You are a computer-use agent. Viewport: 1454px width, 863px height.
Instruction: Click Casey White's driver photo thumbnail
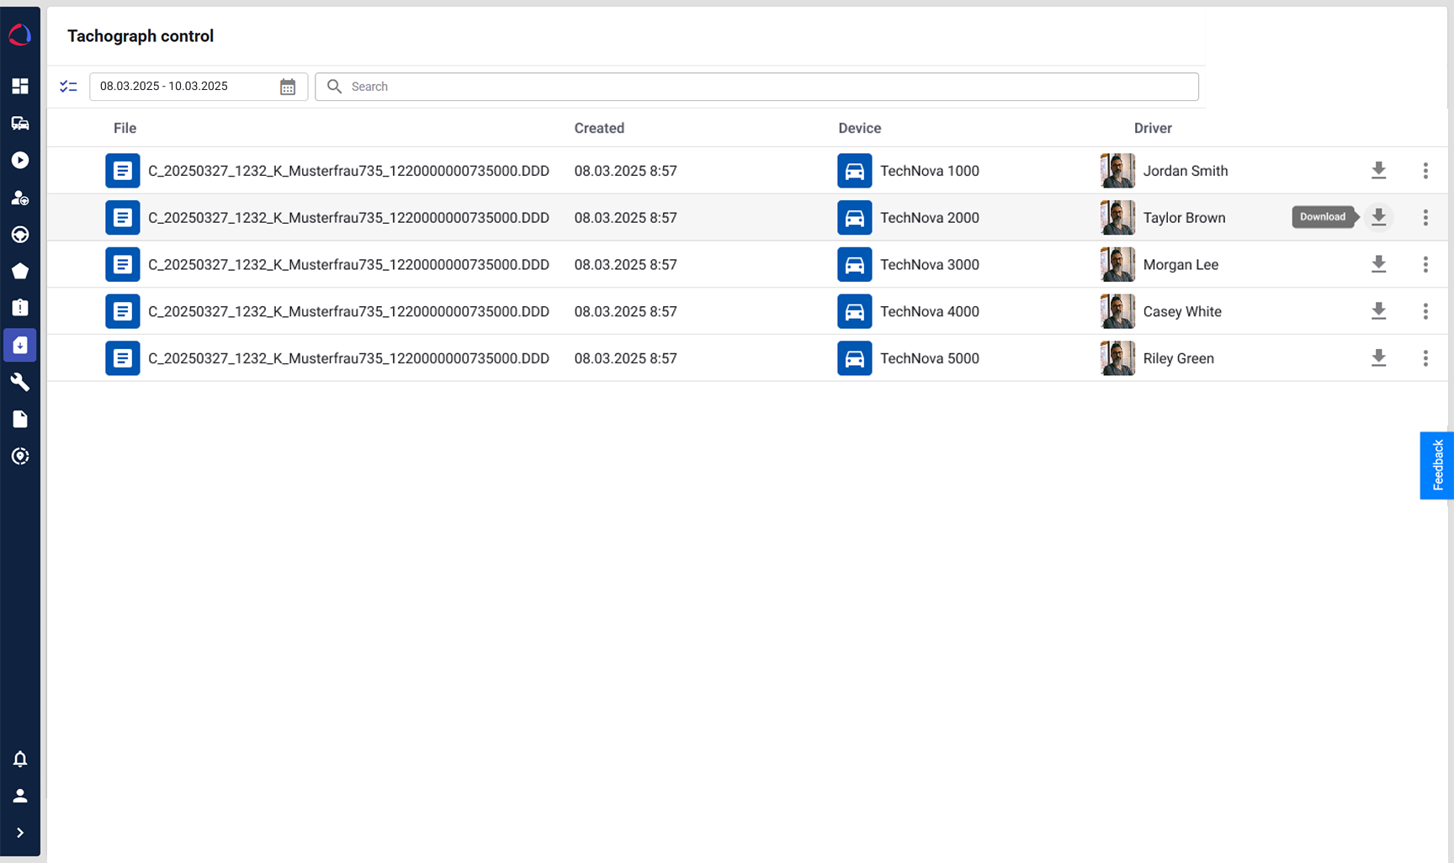[x=1117, y=311]
